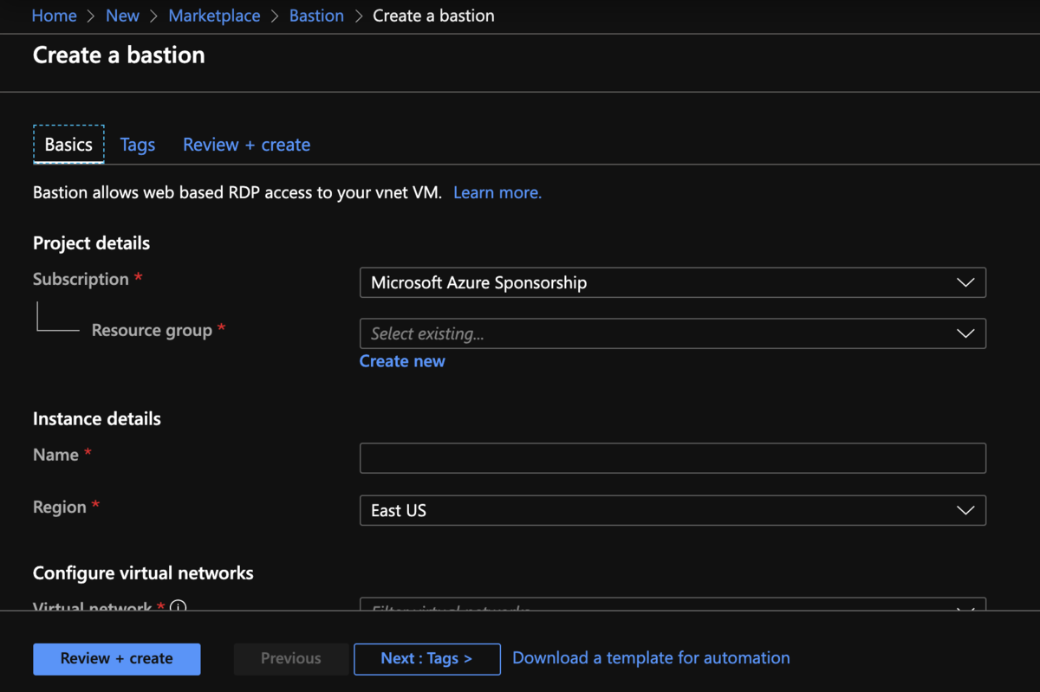Click the Resource group chevron arrow
The width and height of the screenshot is (1040, 692).
(x=965, y=333)
